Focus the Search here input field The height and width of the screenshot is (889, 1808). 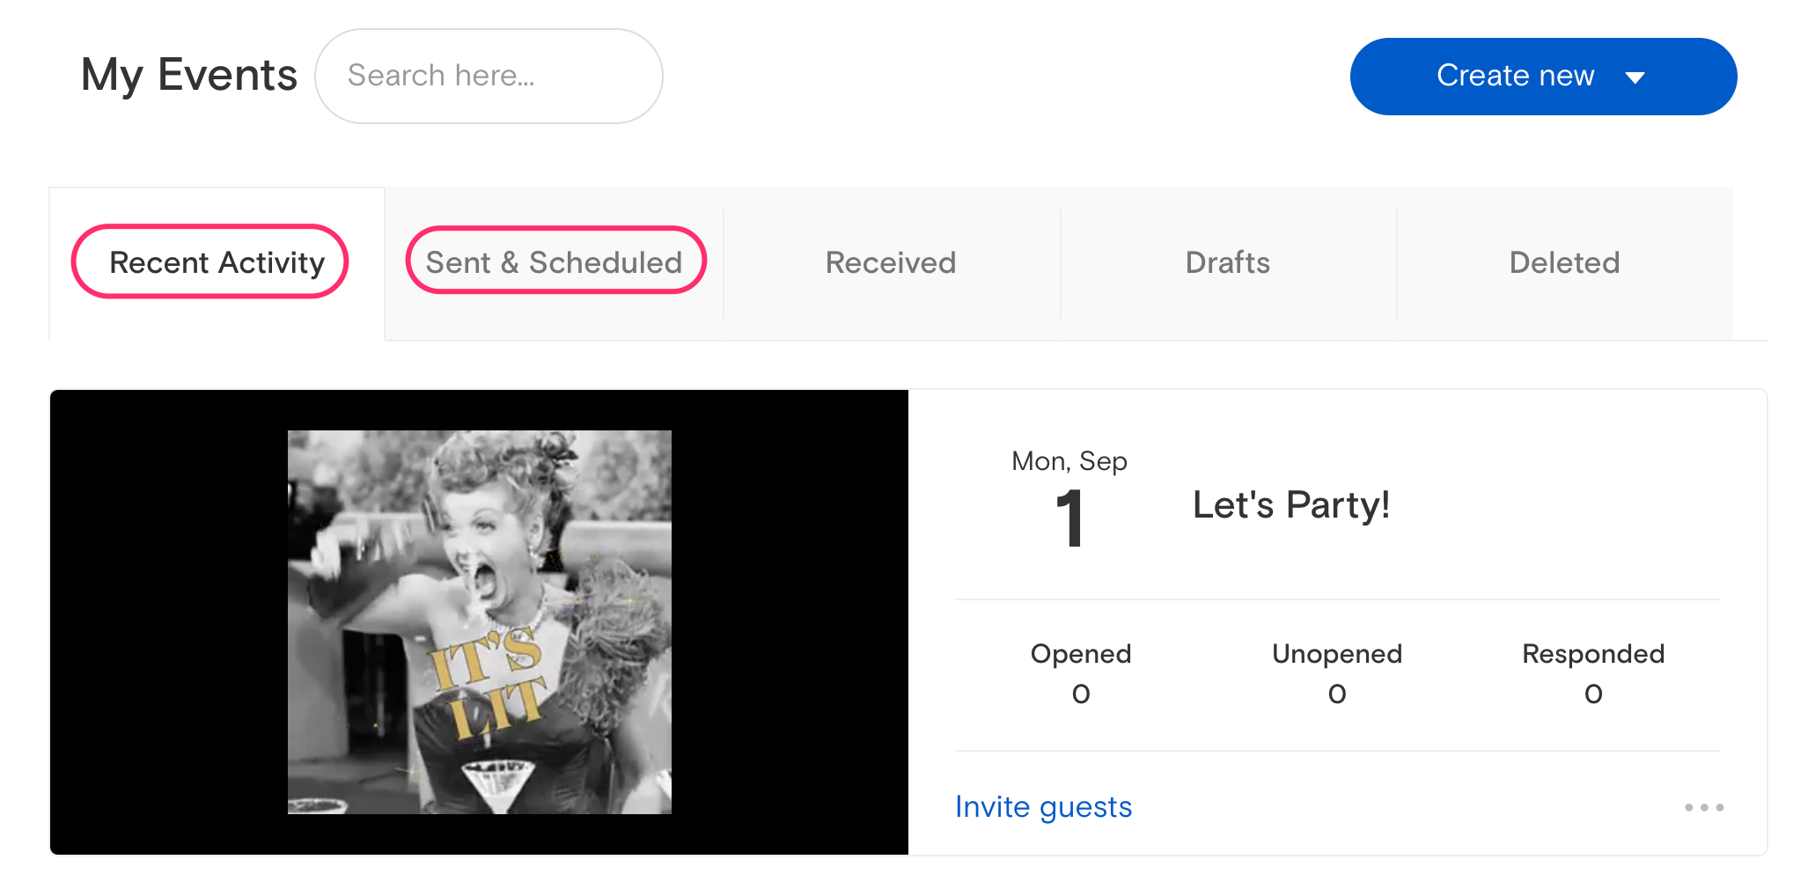[x=489, y=76]
